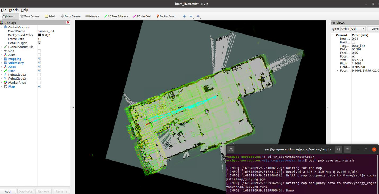Pick the Measure ruler tool
379x194 pixels.
[x=92, y=16]
